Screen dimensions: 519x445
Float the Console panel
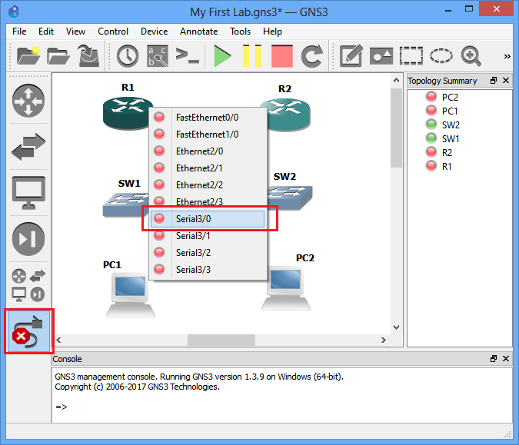[x=494, y=359]
